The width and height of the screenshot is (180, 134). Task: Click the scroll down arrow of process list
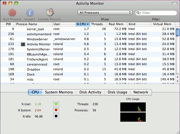[178, 81]
